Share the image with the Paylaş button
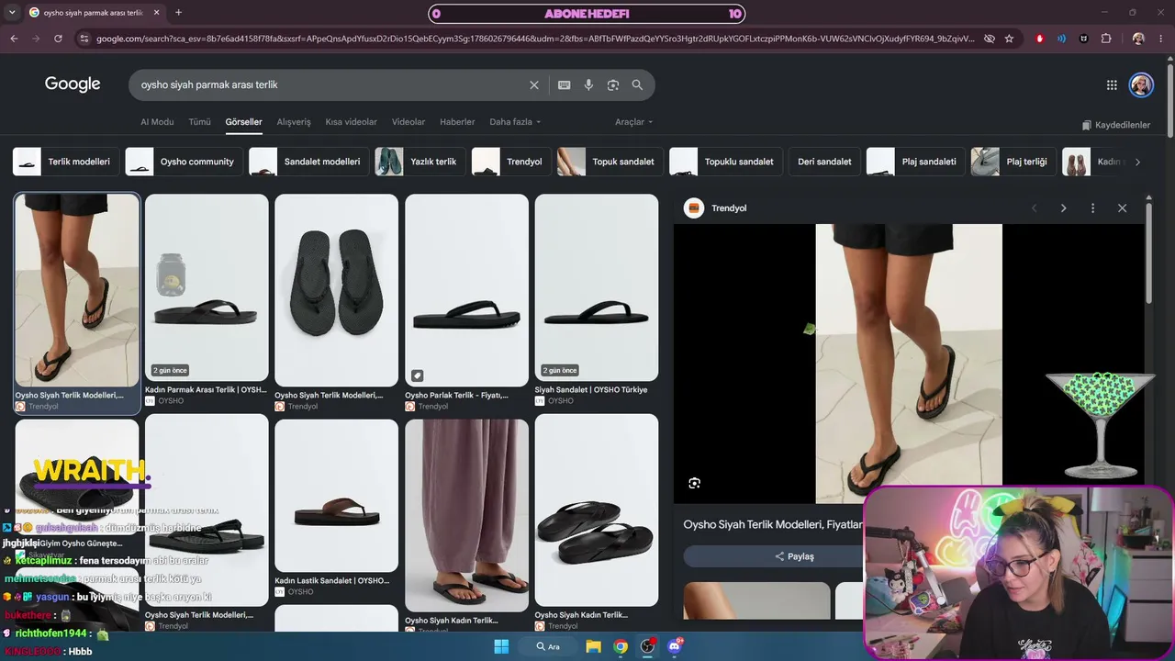 coord(794,556)
